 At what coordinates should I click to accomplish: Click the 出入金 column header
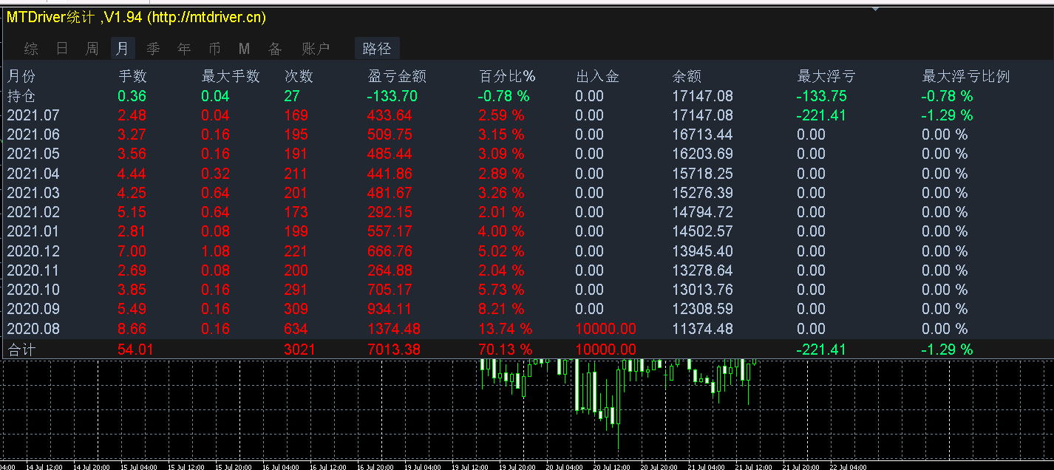597,76
